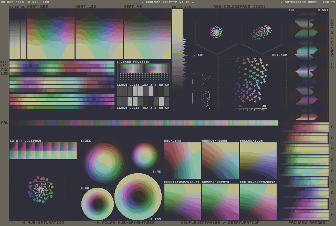This screenshot has width=336, height=226.
Task: Click the Chartreuse/Violet chart
Action: click(182, 201)
